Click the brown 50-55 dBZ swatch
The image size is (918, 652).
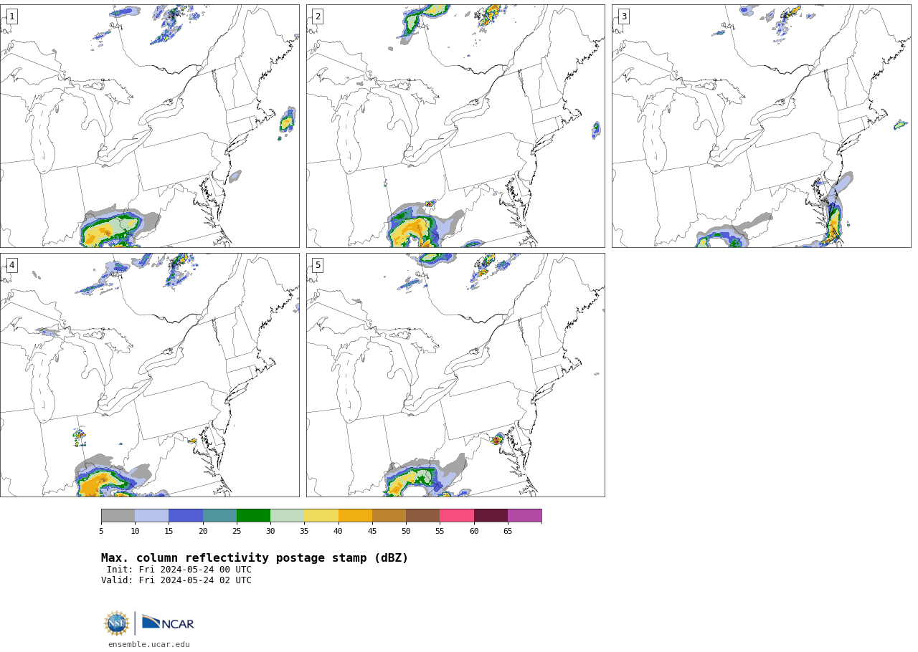click(x=422, y=516)
